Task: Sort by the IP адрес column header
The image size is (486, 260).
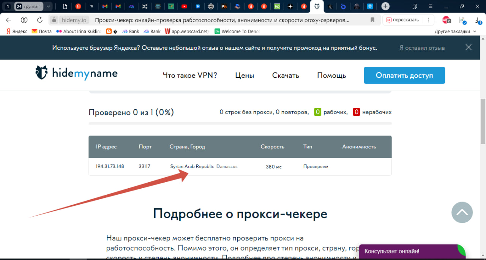Action: (x=106, y=147)
